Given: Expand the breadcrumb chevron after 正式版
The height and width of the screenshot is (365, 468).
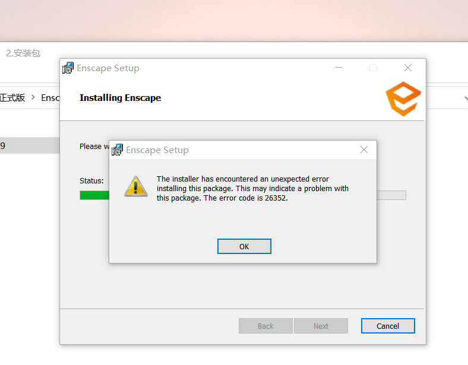Looking at the screenshot, I should [x=33, y=97].
